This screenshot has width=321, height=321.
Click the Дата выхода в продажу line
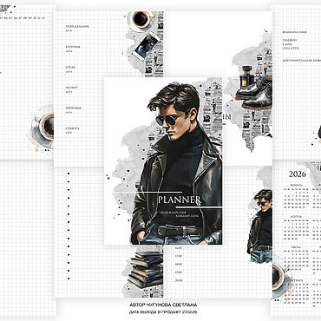pyautogui.click(x=164, y=312)
